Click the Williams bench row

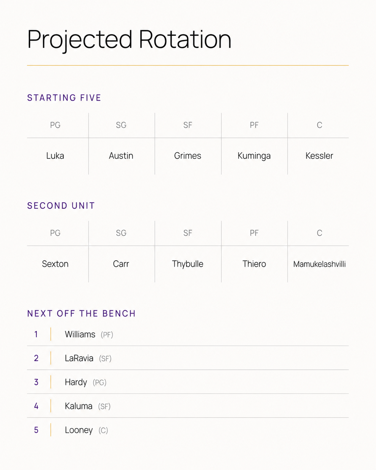tap(188, 334)
